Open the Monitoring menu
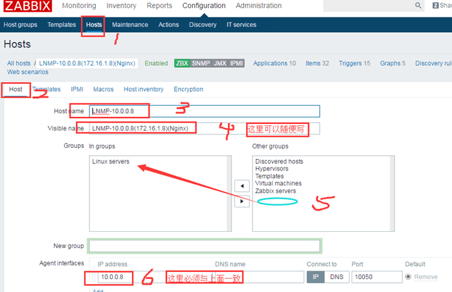Screen dimensions: 452x292 tap(79, 5)
